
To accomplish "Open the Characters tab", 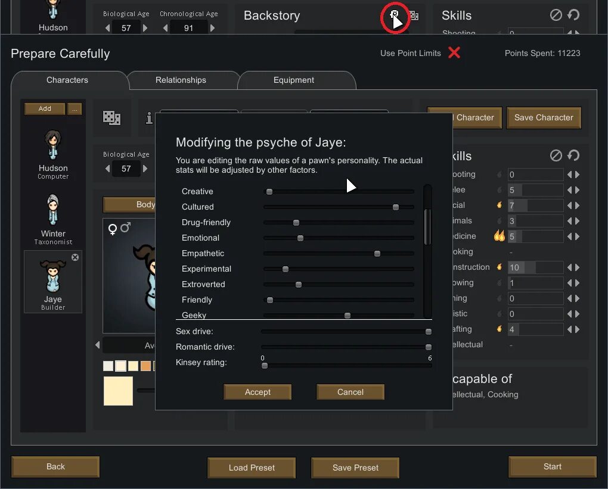I will click(x=67, y=80).
